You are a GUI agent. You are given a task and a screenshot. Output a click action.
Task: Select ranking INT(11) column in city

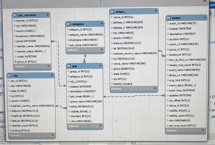[x=21, y=131]
